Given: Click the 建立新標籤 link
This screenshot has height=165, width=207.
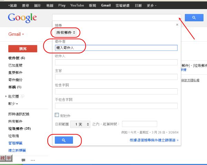Looking at the screenshot, I should pos(17,150).
